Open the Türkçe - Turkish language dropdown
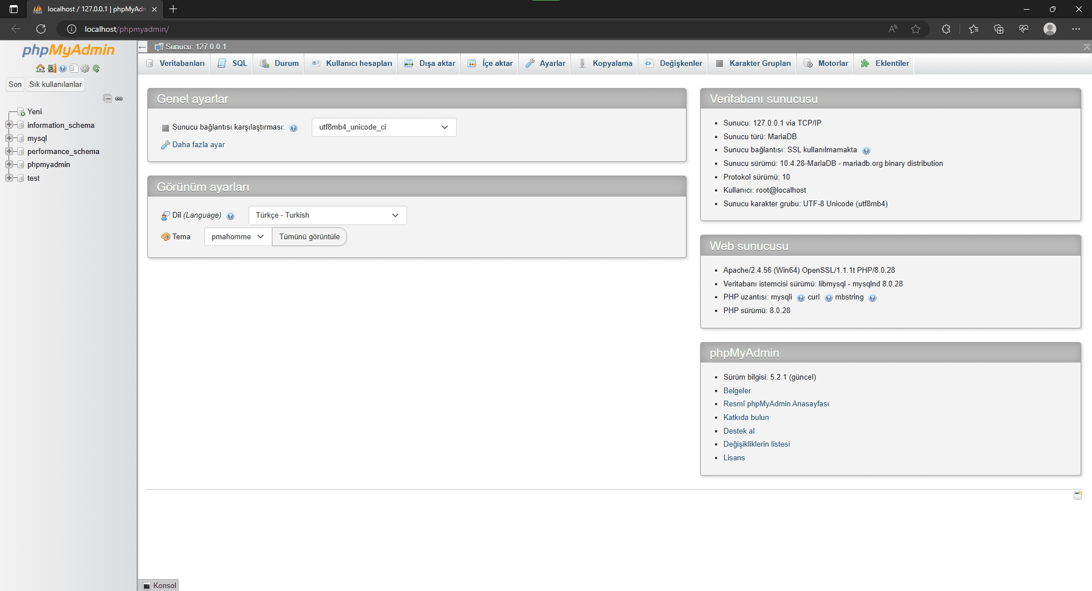 [327, 215]
